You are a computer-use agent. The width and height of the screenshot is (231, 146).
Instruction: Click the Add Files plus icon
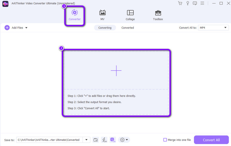(x=7, y=28)
